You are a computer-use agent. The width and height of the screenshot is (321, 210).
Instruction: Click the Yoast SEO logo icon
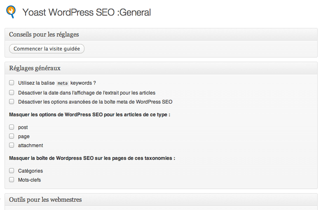click(x=11, y=12)
